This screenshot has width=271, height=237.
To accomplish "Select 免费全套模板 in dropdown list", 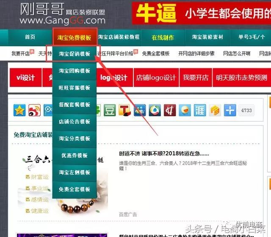I will click(75, 190).
